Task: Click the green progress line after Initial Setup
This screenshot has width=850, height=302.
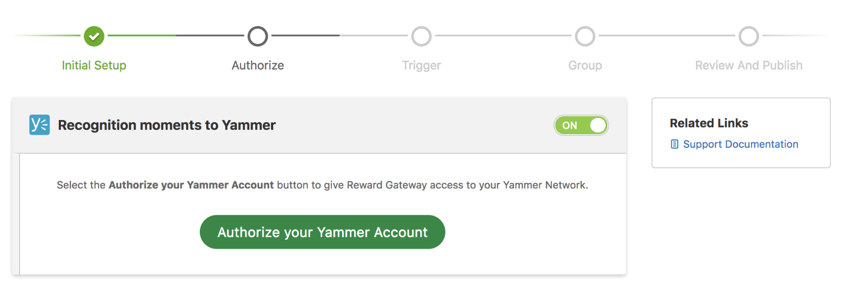Action: (x=141, y=36)
